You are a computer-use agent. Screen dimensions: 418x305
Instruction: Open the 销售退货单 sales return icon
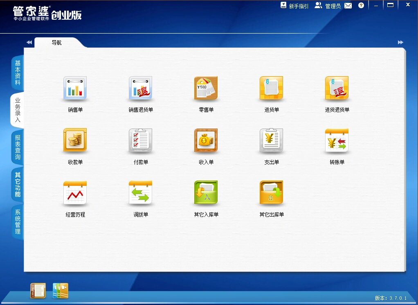click(x=140, y=88)
